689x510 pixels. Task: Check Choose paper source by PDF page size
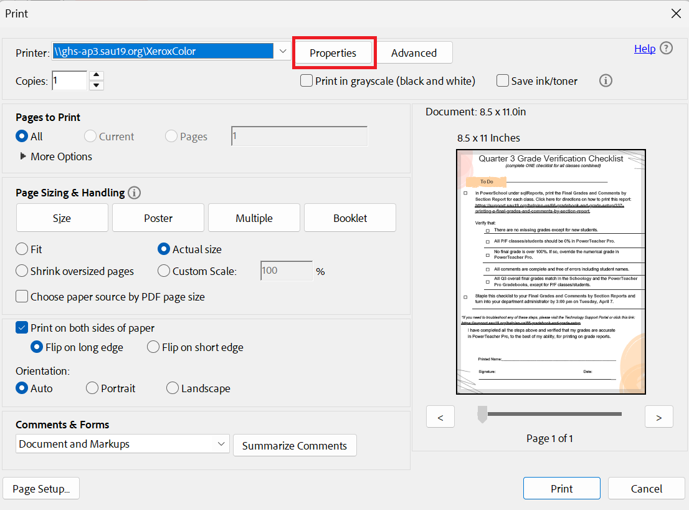[22, 297]
